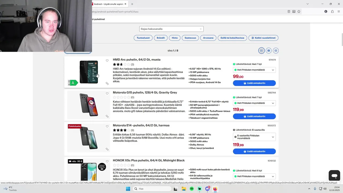
Task: Open Firefox taskbar icon
Action: pos(215,189)
